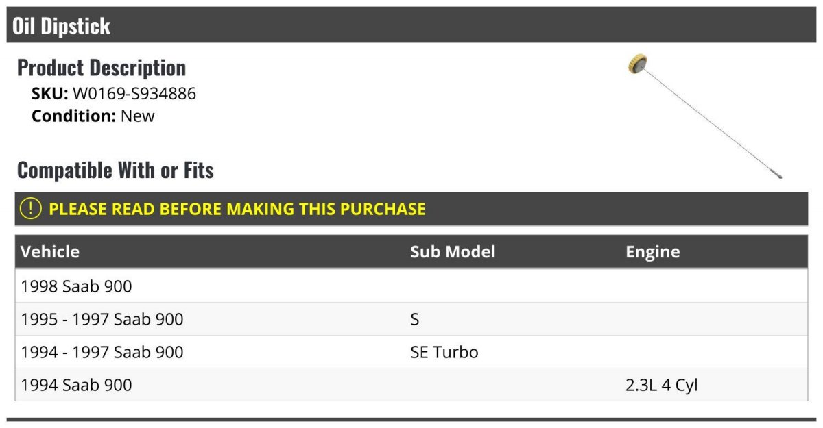This screenshot has height=428, width=823.
Task: Select the Product Description heading
Action: click(x=102, y=68)
